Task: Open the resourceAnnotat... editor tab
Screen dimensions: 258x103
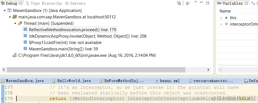Action: point(213,81)
